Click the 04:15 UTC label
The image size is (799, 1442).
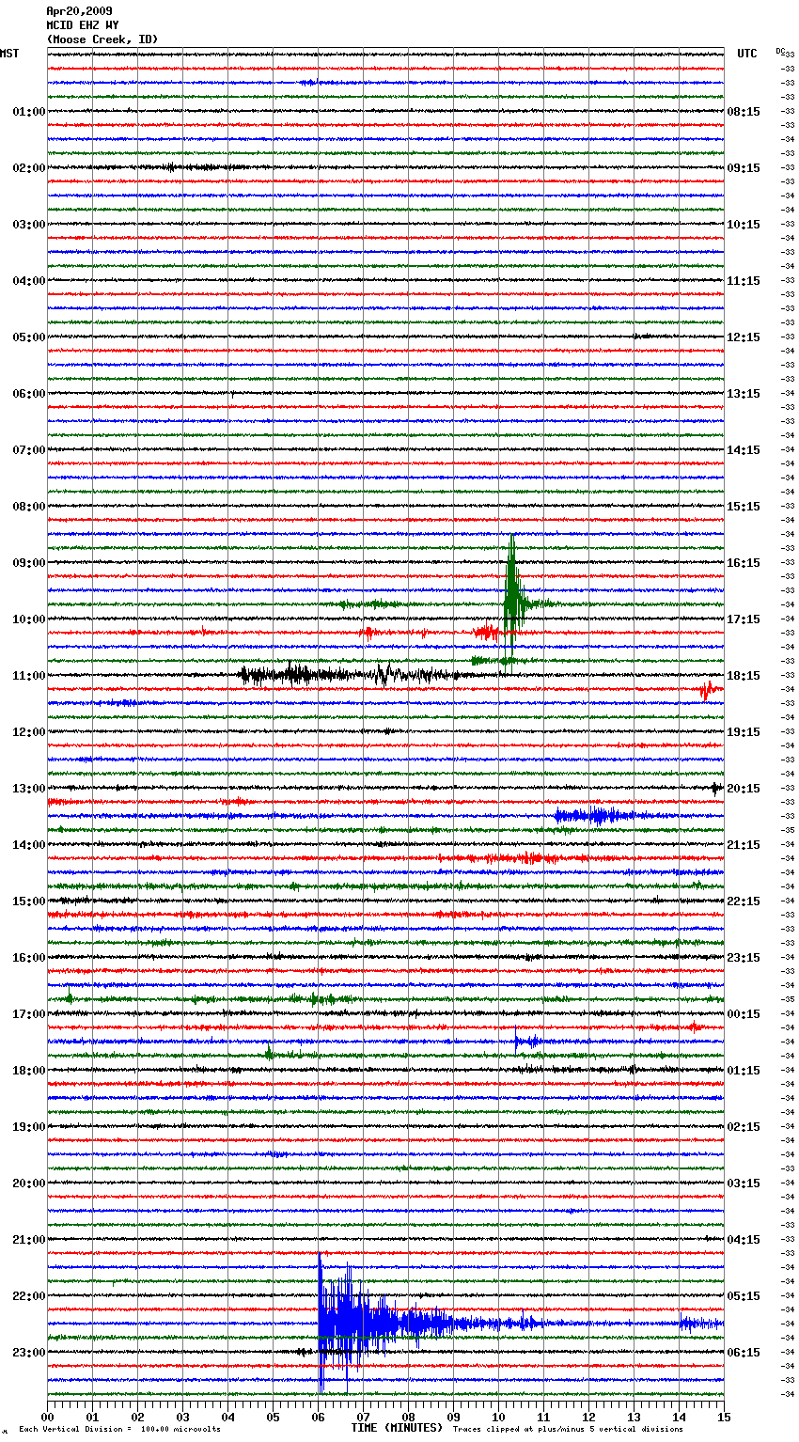point(744,1240)
